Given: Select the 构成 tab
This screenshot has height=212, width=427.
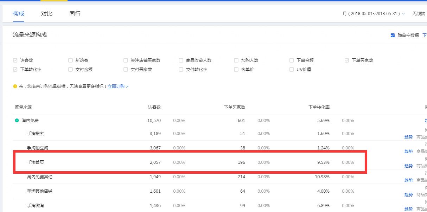Looking at the screenshot, I should click(19, 14).
